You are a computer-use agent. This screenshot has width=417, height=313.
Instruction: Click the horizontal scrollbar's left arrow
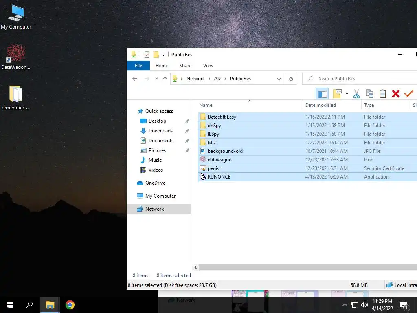coord(195,267)
